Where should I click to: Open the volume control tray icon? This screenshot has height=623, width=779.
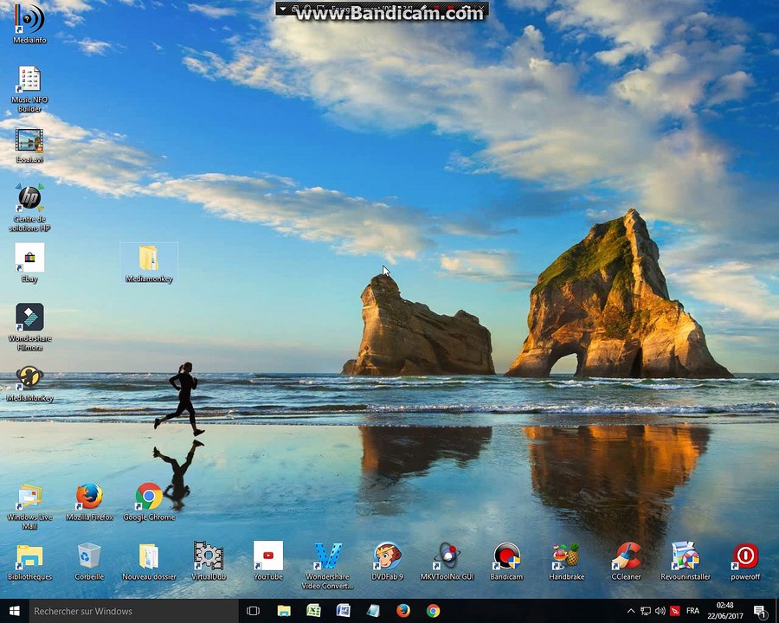click(660, 611)
